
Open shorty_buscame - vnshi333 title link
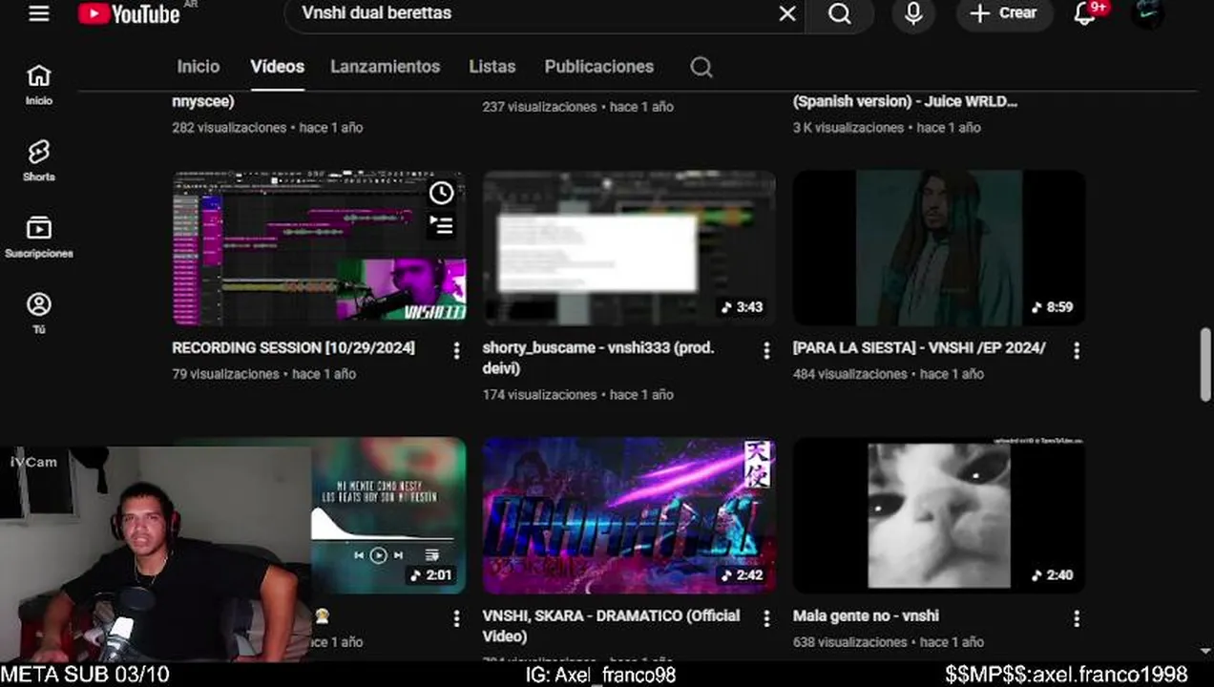click(598, 358)
